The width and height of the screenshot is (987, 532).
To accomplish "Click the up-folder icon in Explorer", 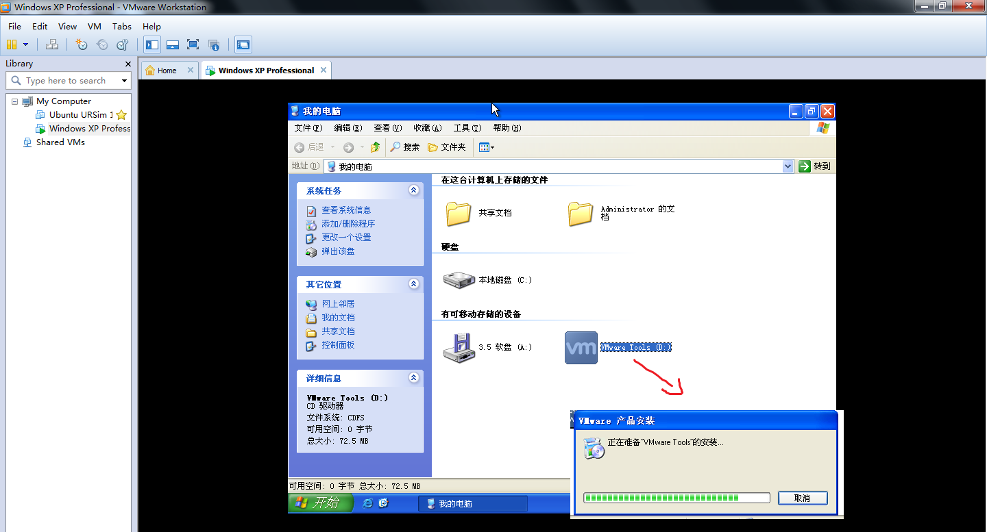I will (x=375, y=147).
